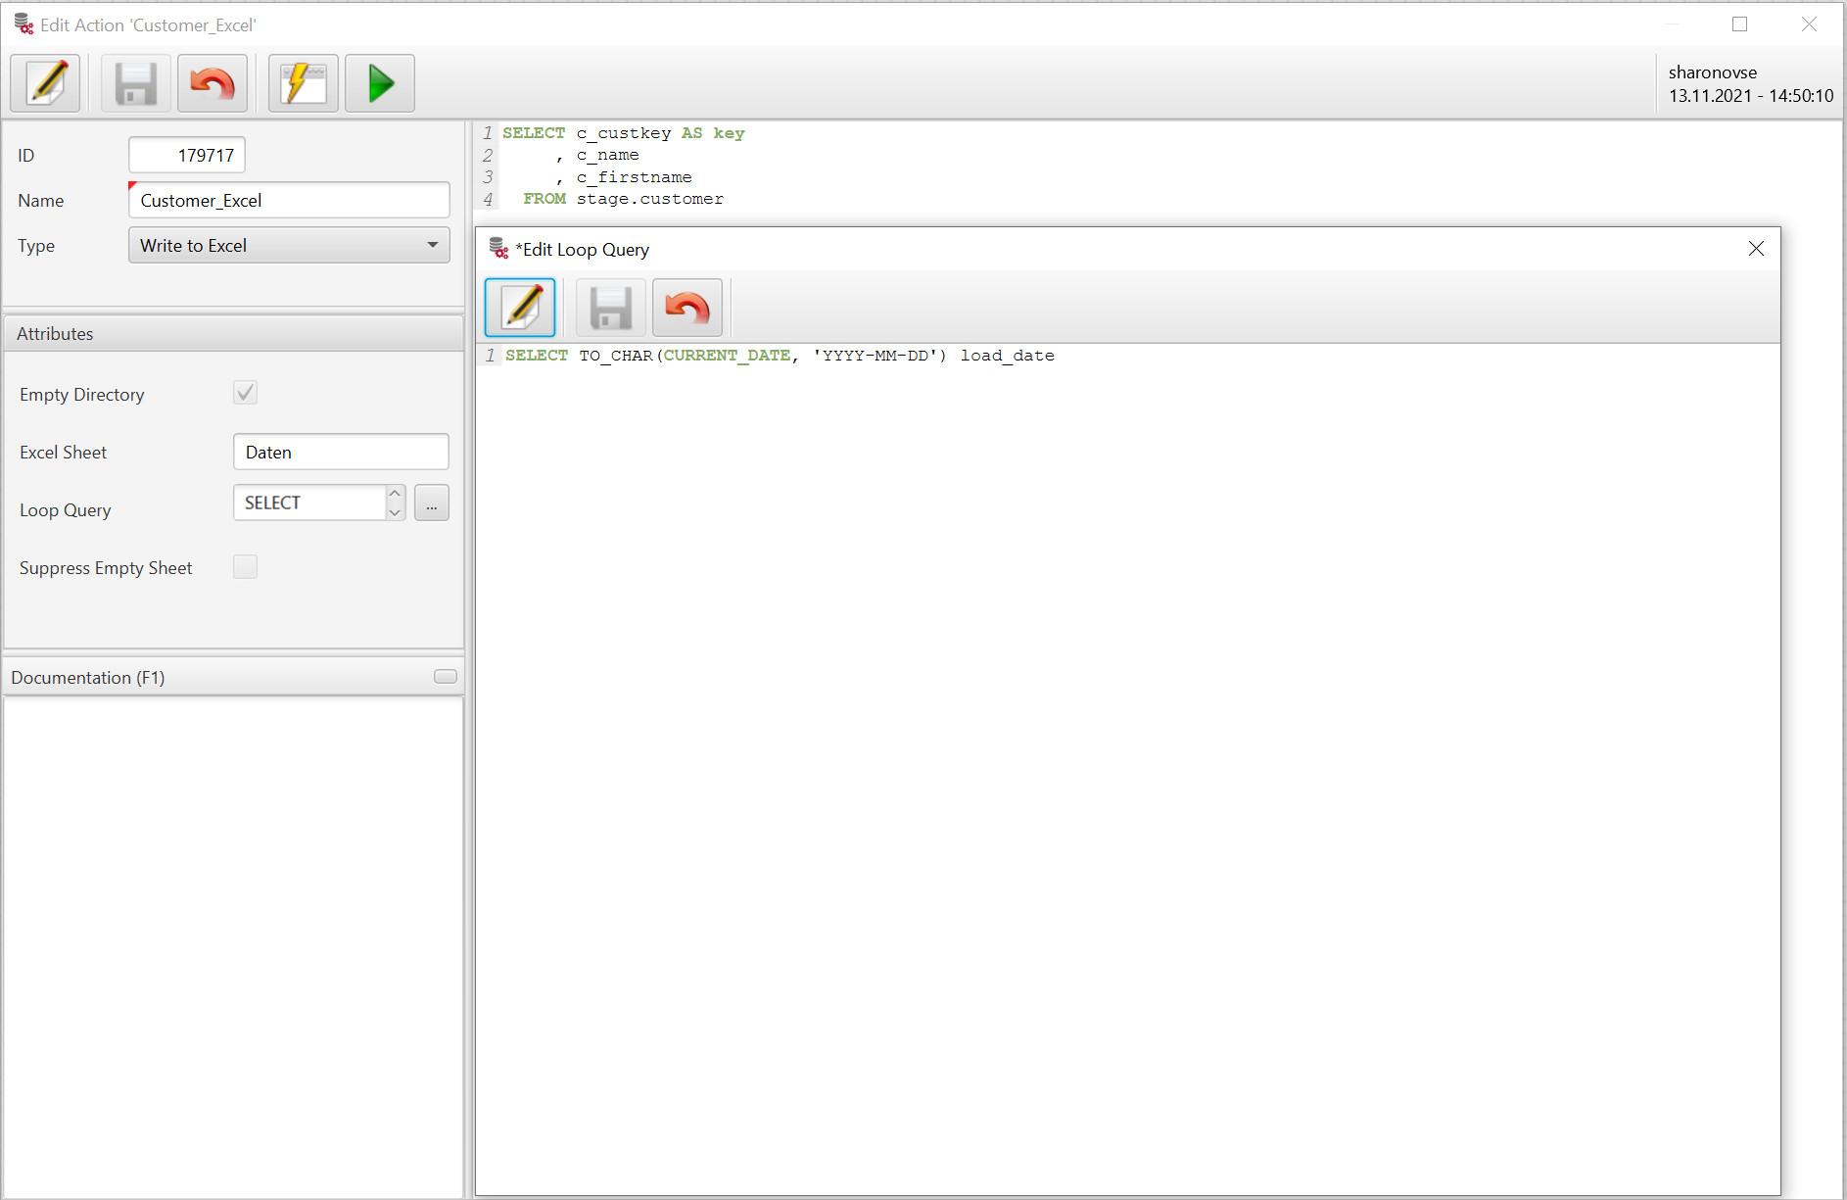Click the Documentation (F1) header
The width and height of the screenshot is (1847, 1200).
(x=87, y=677)
